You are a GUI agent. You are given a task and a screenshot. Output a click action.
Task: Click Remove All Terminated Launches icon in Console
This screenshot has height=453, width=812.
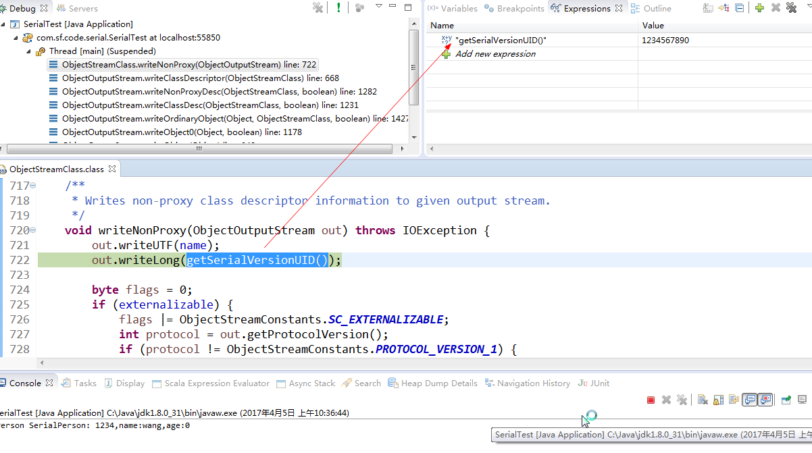682,400
